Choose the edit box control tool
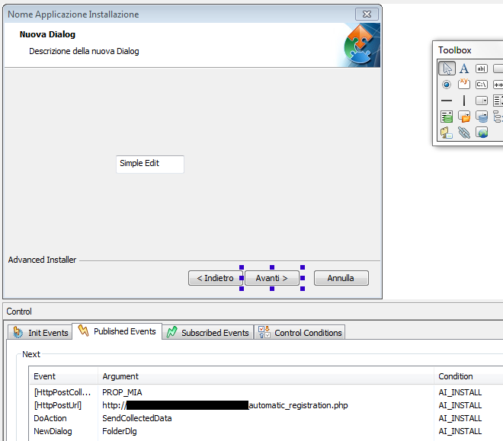 pos(482,69)
